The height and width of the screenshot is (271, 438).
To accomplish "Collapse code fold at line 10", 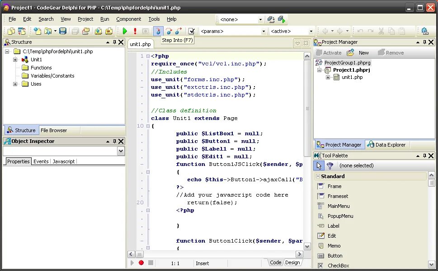I will (x=148, y=126).
